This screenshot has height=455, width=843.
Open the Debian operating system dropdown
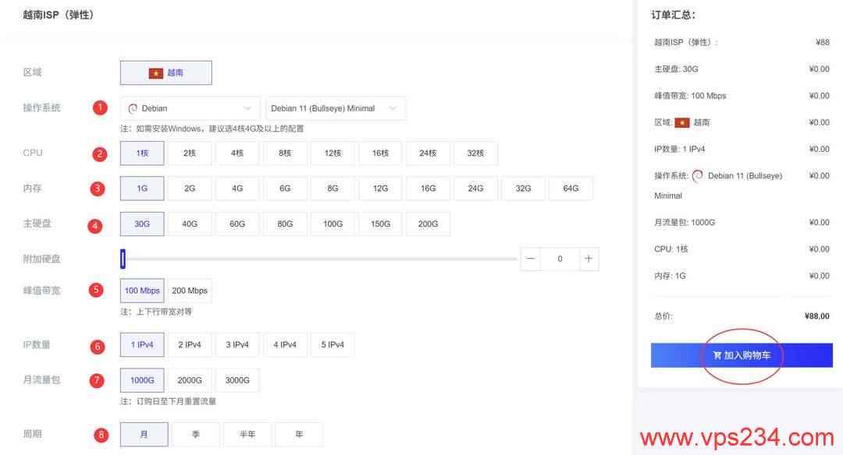(190, 108)
